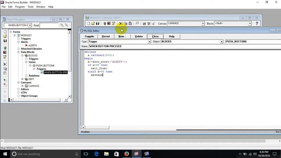Click Find Next icon beside Find field

62,25
